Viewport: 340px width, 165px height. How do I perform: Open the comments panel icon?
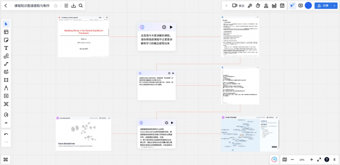(x=300, y=6)
